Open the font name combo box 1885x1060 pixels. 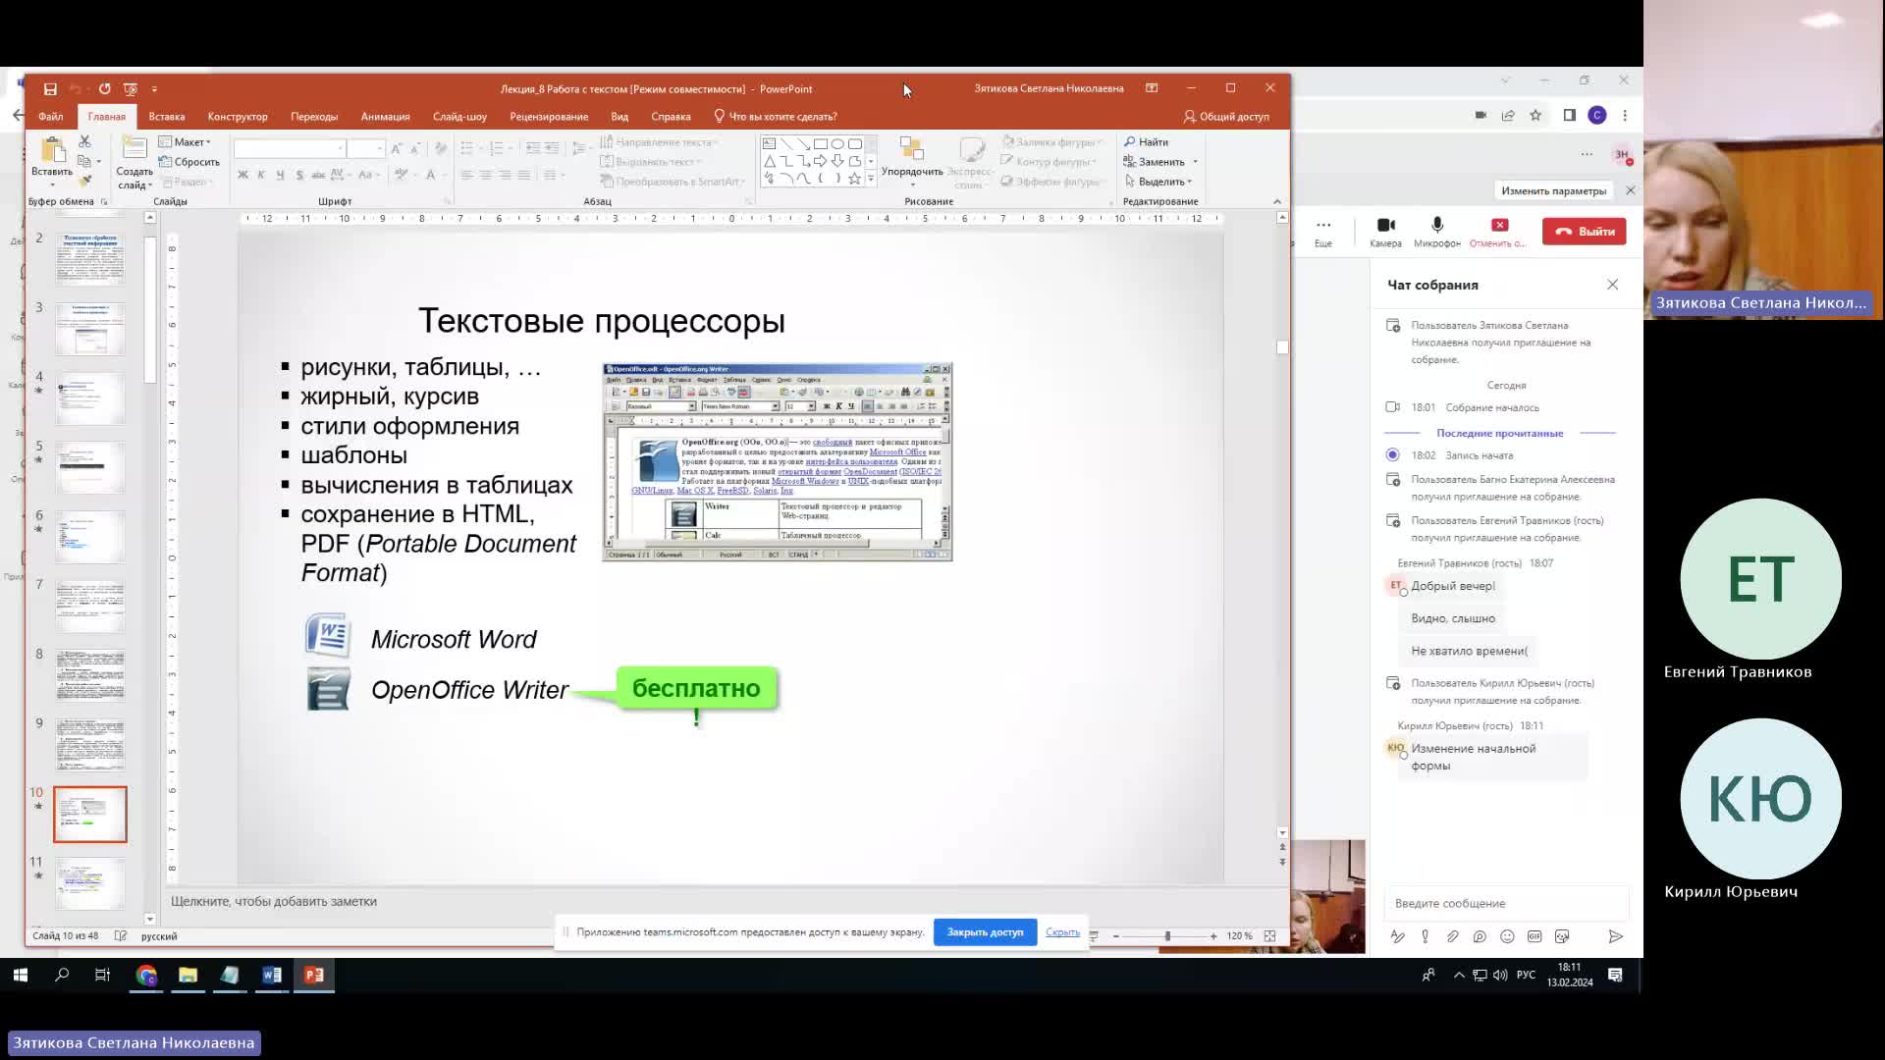click(x=290, y=148)
